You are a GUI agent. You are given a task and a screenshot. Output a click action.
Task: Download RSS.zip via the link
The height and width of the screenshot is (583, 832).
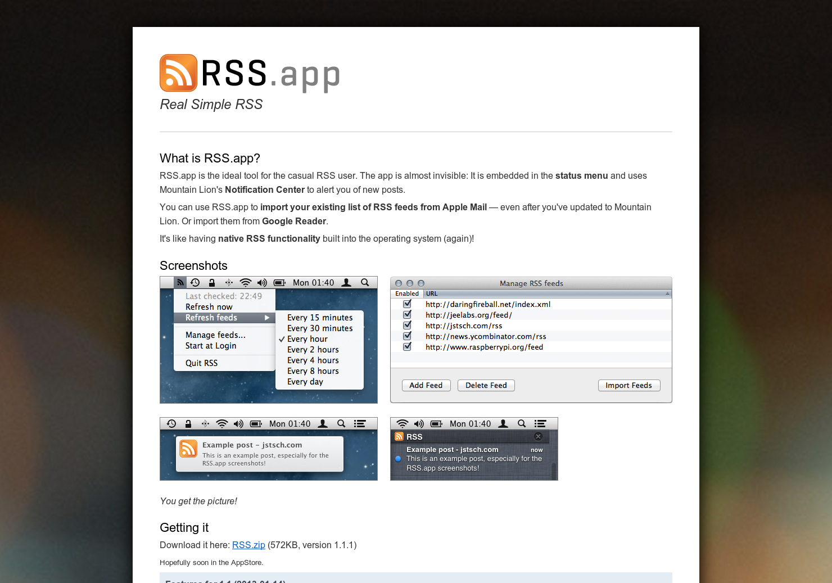[x=248, y=545]
